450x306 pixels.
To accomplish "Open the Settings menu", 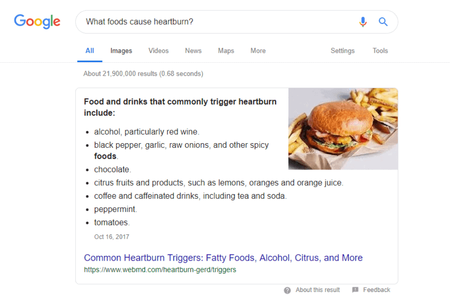I will 343,51.
